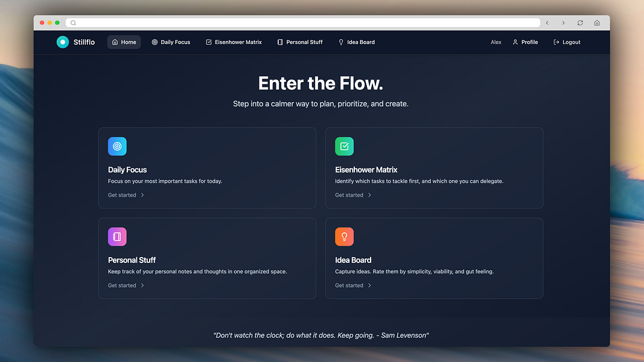Open Eisenhower Matrix from navbar
This screenshot has height=362, width=644.
tap(234, 42)
